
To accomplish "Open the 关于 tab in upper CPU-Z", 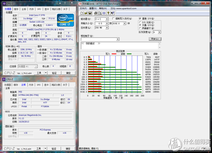I will pyautogui.click(x=65, y=9).
